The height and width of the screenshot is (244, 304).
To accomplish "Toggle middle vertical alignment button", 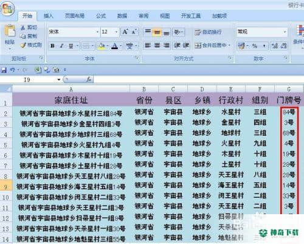I will (x=157, y=32).
